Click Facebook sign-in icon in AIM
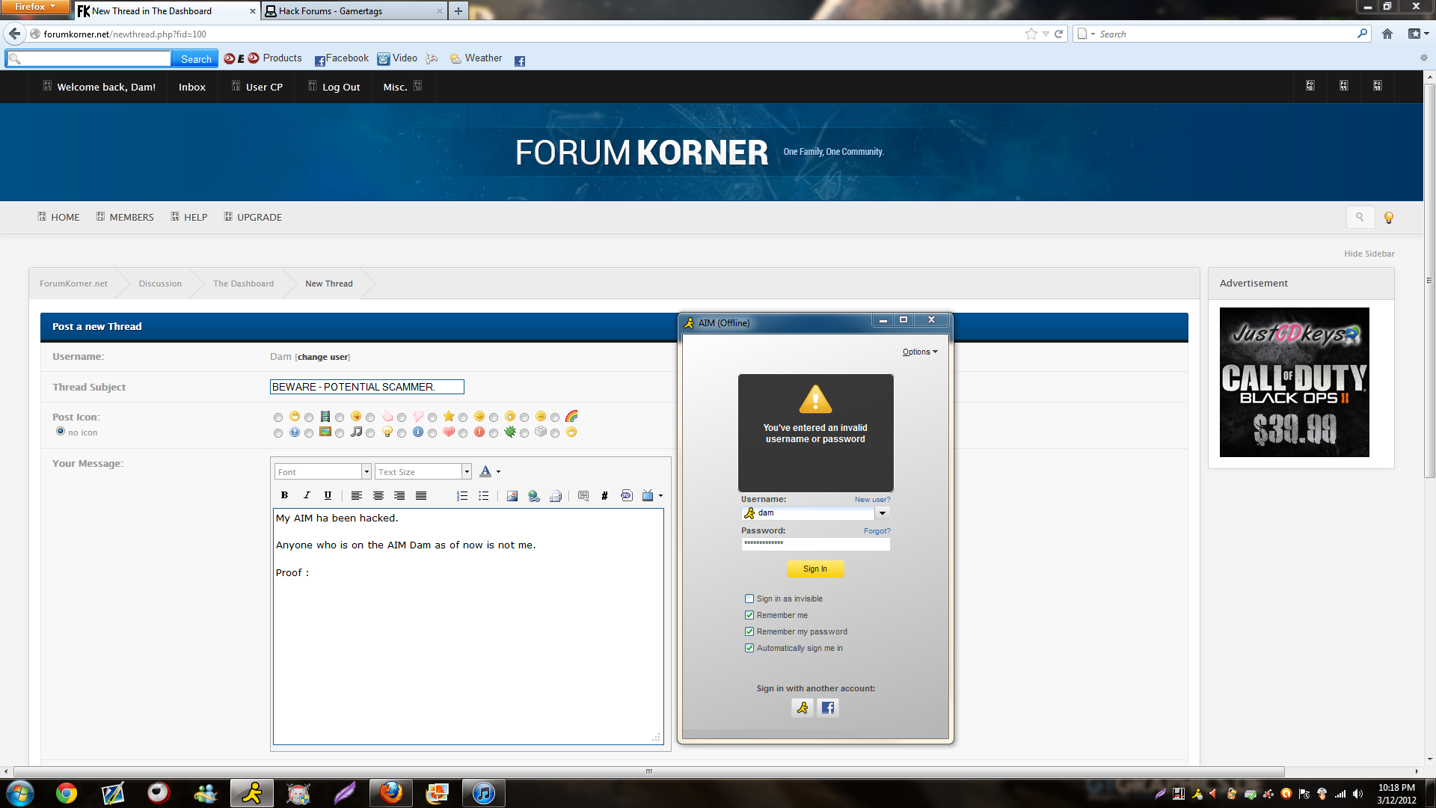Screen dimensions: 1436x808 (x=827, y=708)
